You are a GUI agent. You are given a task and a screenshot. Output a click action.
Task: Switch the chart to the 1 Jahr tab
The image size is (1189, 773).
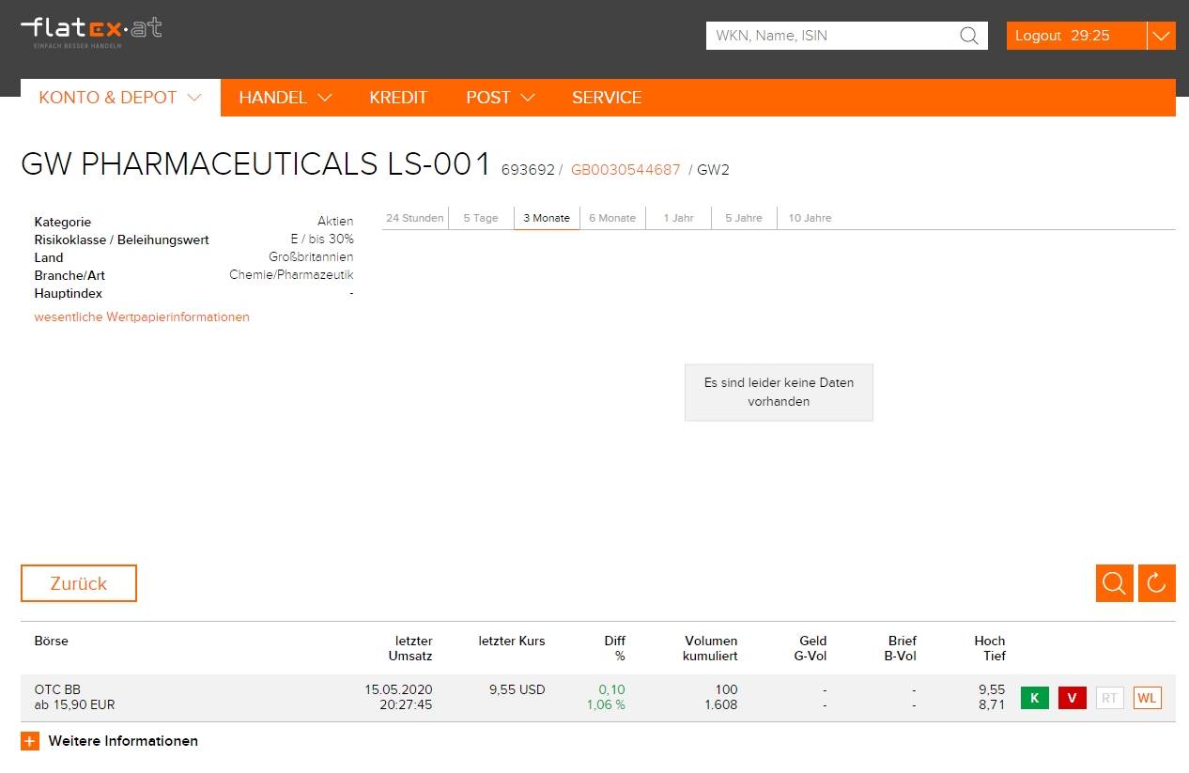[678, 218]
